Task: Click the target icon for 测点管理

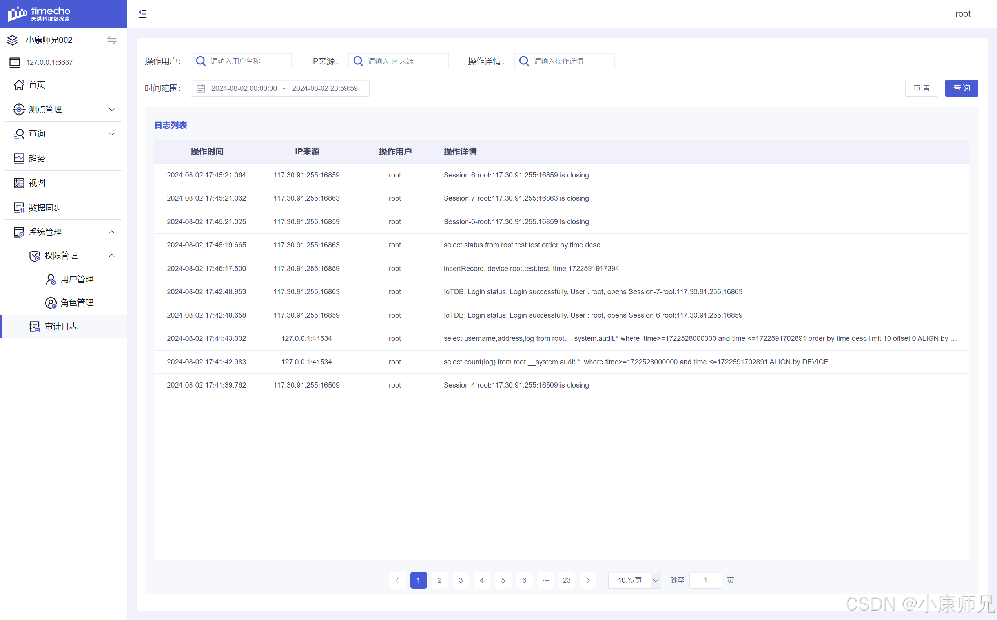Action: pos(19,110)
